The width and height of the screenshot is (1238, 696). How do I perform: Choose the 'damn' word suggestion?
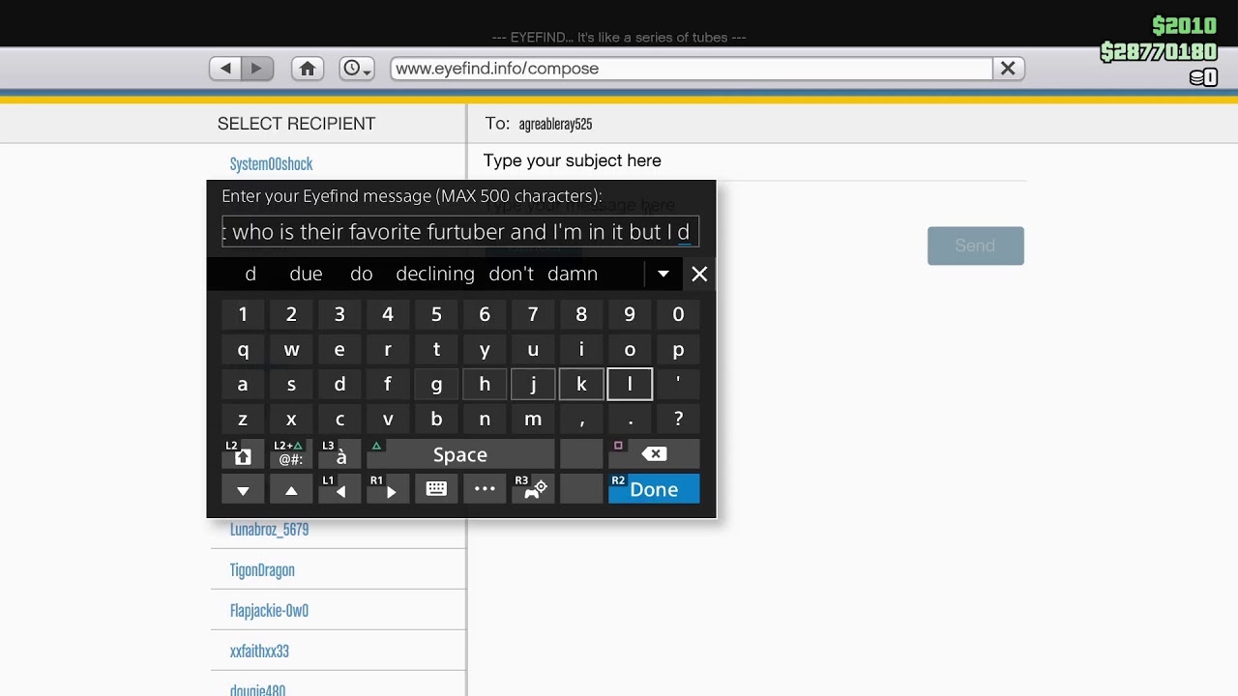click(x=573, y=274)
